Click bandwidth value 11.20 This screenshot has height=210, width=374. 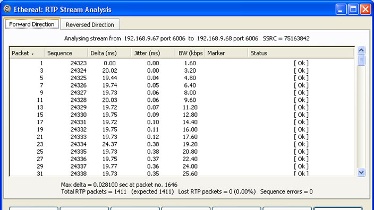[x=190, y=107]
